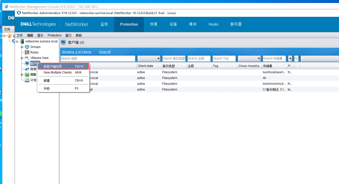
Task: Click the monitor icon beside 客户端 (4) header
Action: click(63, 42)
